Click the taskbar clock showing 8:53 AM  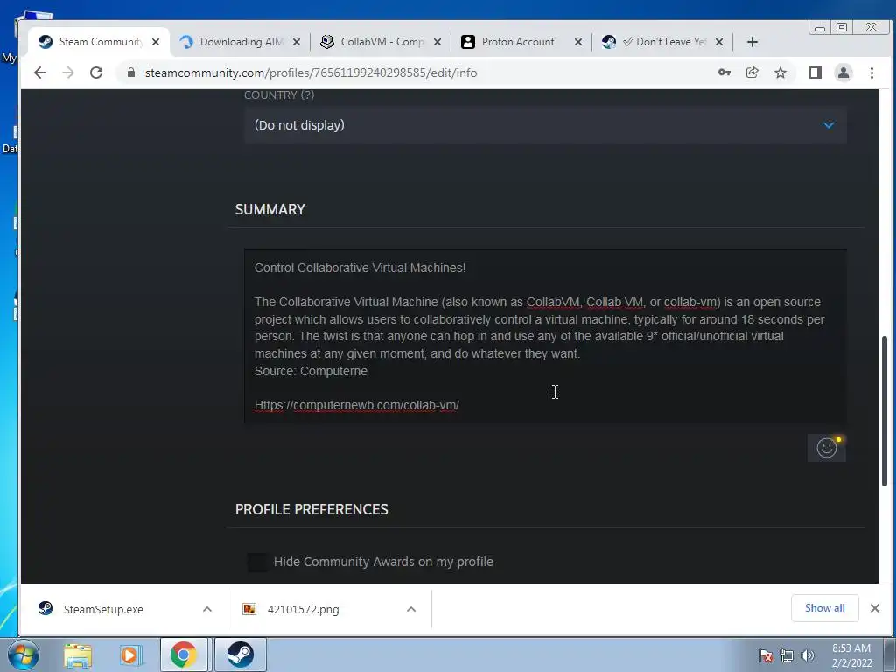point(851,655)
